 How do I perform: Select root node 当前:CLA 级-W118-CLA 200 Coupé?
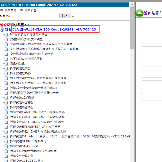(51, 29)
